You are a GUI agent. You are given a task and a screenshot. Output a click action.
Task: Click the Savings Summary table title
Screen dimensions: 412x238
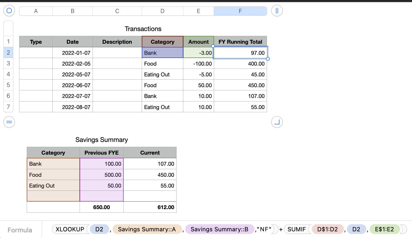click(102, 140)
